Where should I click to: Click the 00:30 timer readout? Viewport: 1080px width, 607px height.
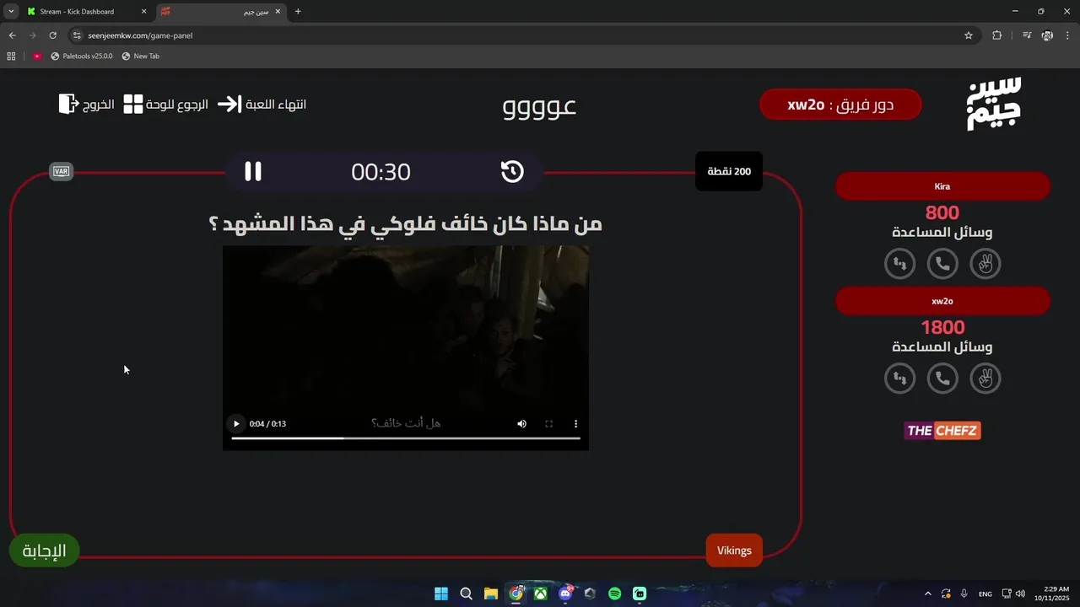pyautogui.click(x=381, y=172)
